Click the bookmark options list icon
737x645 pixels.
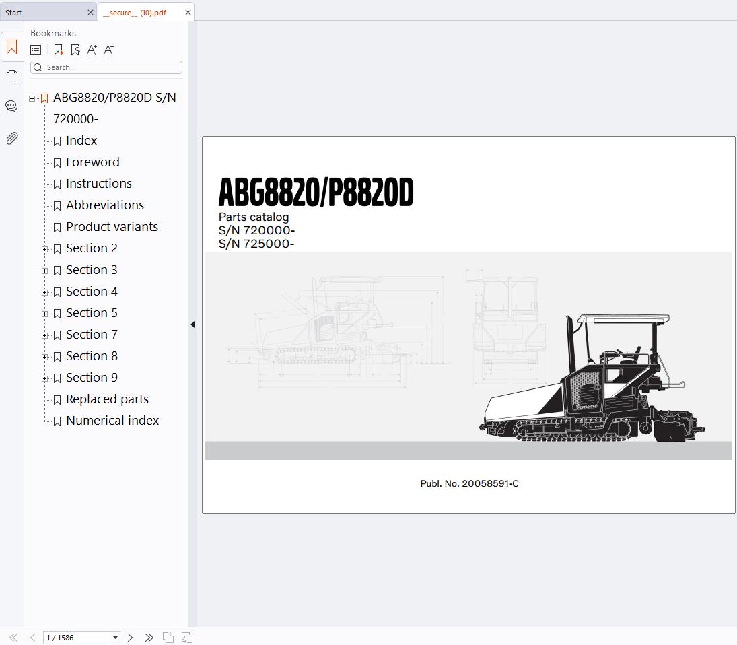click(x=36, y=50)
